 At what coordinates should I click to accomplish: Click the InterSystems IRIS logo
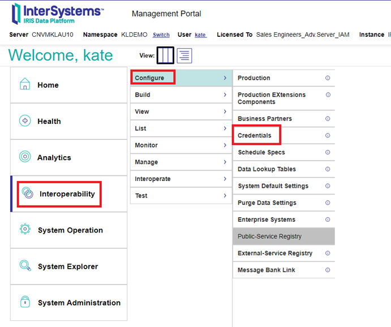[x=57, y=14]
